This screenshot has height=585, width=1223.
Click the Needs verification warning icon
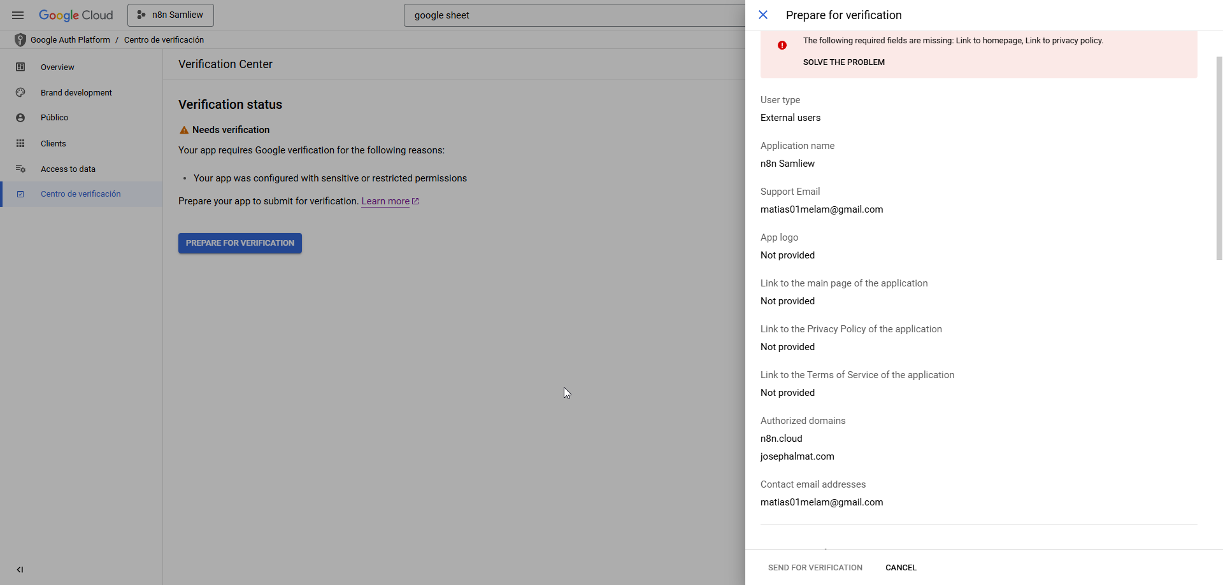(184, 130)
